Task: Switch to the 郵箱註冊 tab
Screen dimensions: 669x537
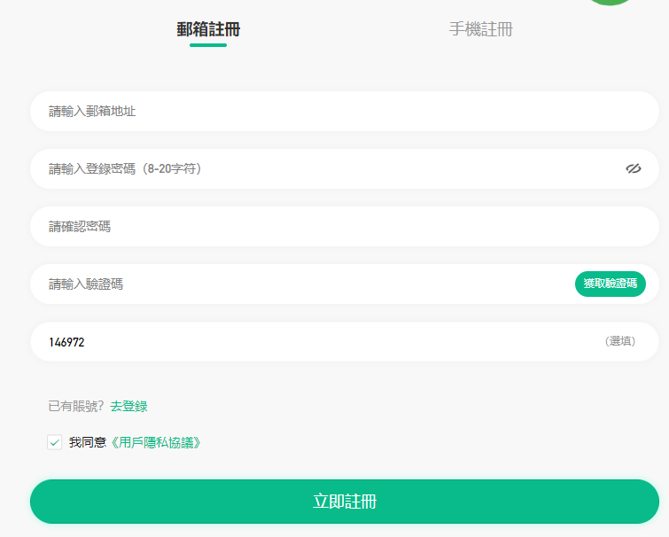Action: tap(208, 29)
